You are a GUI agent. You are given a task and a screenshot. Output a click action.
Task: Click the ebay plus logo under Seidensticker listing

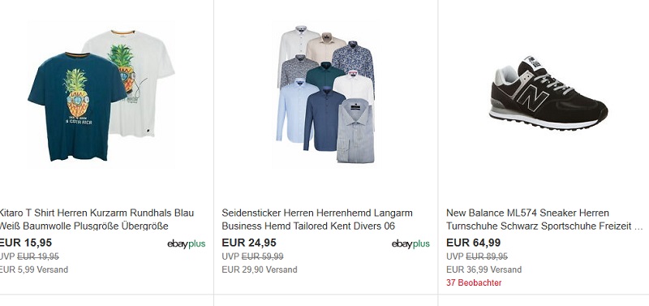pyautogui.click(x=410, y=244)
